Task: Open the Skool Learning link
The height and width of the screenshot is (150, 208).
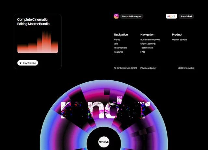Action: (x=148, y=44)
